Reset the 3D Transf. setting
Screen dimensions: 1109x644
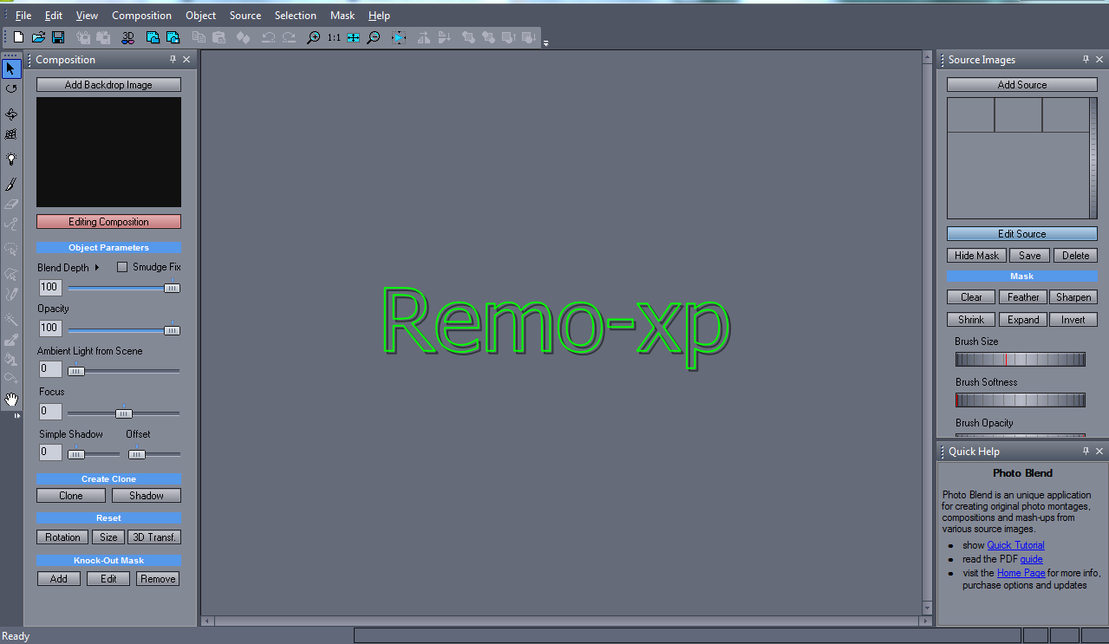click(154, 537)
